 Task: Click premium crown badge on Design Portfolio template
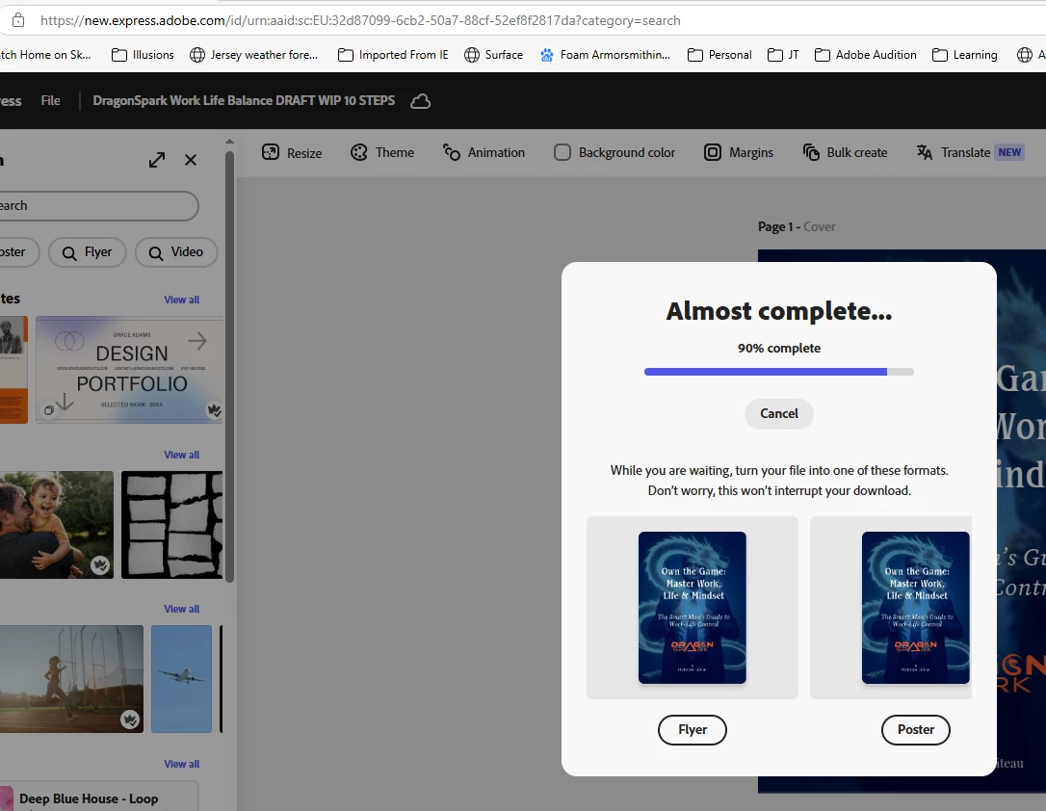214,410
